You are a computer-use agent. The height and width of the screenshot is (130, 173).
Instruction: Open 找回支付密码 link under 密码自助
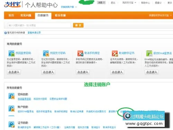coord(40,99)
